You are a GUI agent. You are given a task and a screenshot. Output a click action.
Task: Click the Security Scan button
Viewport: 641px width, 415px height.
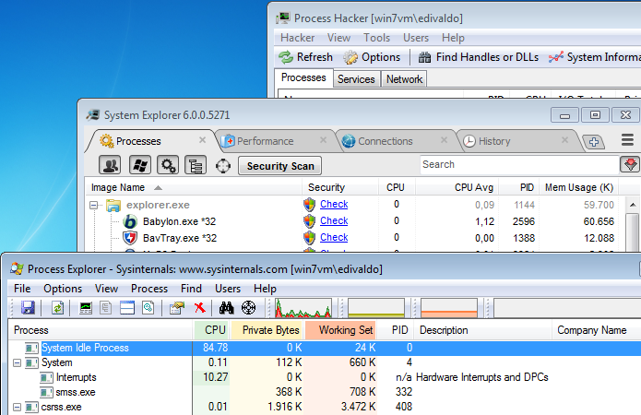pyautogui.click(x=280, y=166)
